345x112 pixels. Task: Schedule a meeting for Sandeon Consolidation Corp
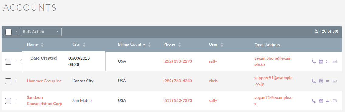pyautogui.click(x=321, y=101)
